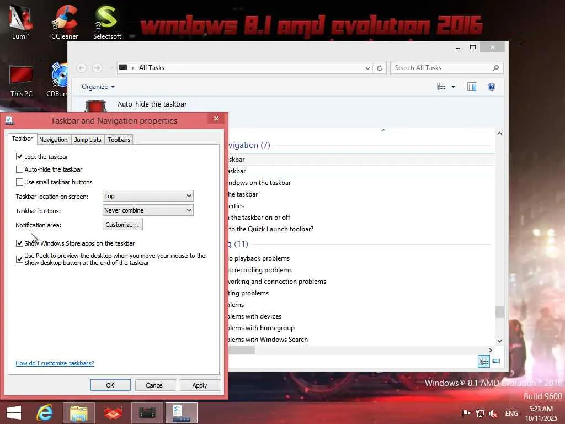Switch to details view icon at bottom right

pos(483,361)
